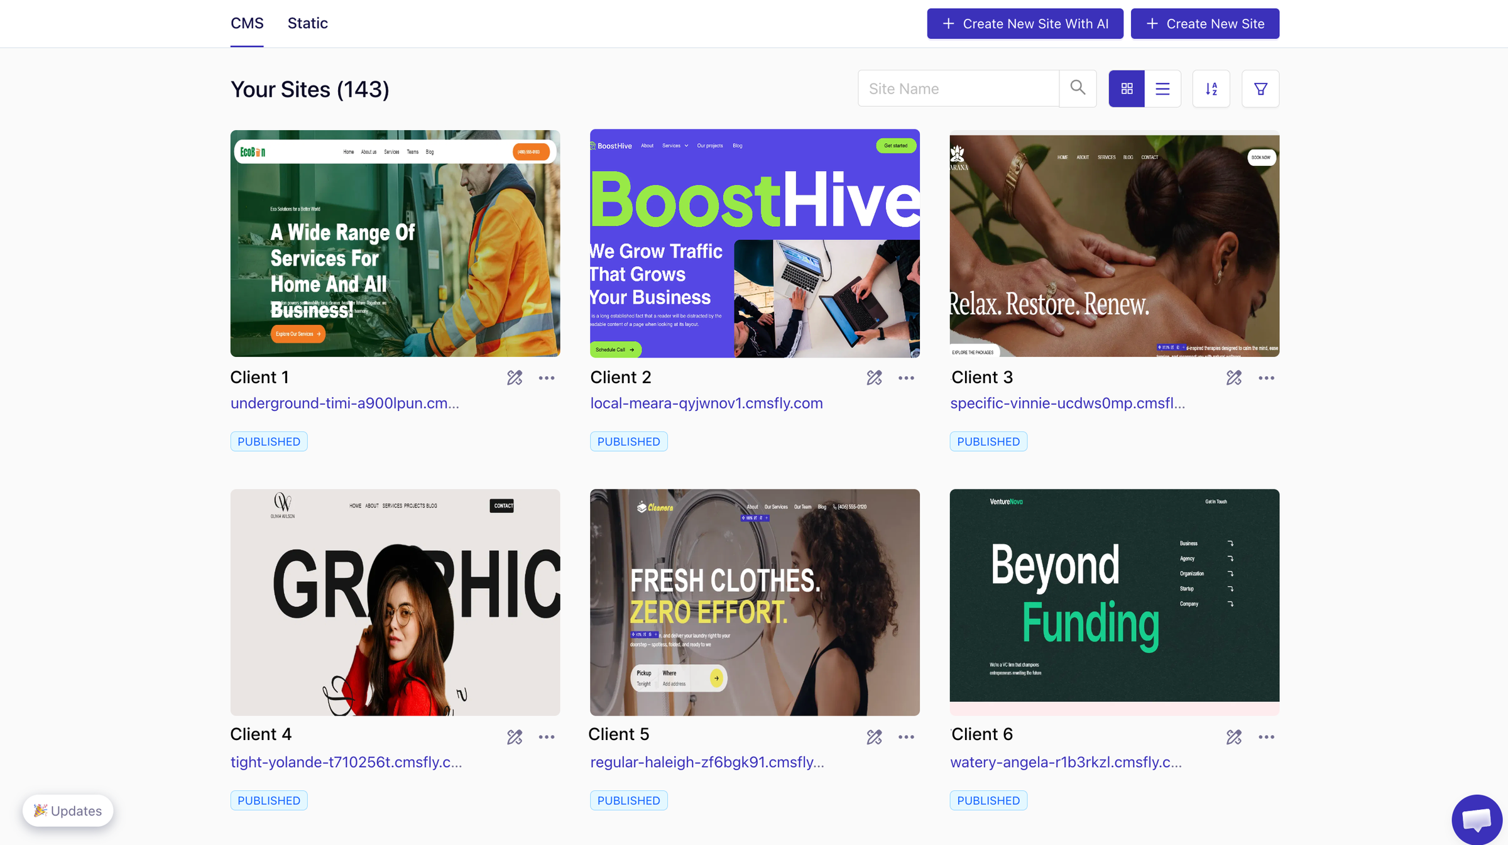The image size is (1508, 845).
Task: Click the edit design icon for Client 1
Action: coord(515,378)
